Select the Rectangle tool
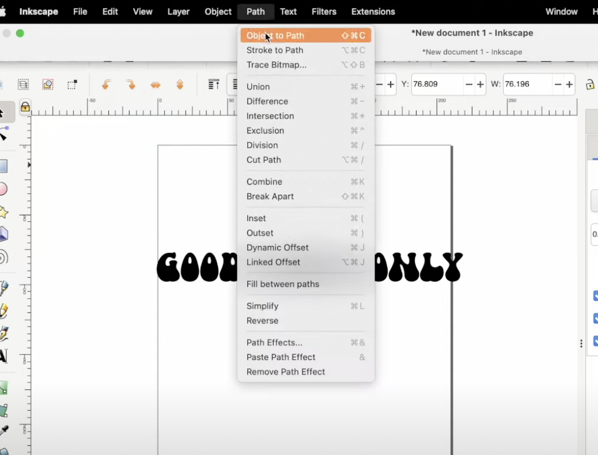The image size is (598, 455). [x=7, y=166]
